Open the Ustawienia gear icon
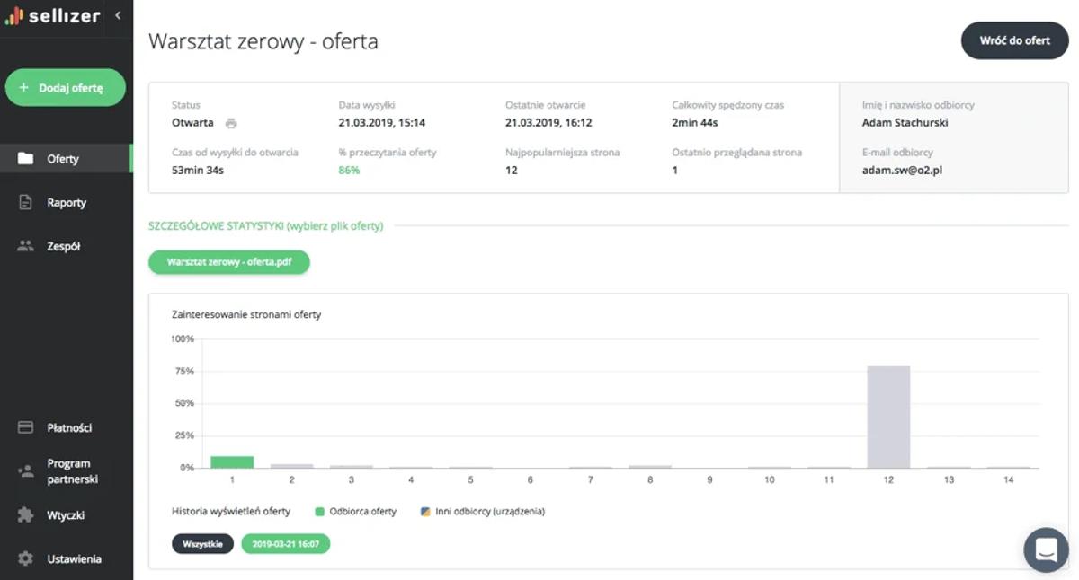 pyautogui.click(x=26, y=558)
